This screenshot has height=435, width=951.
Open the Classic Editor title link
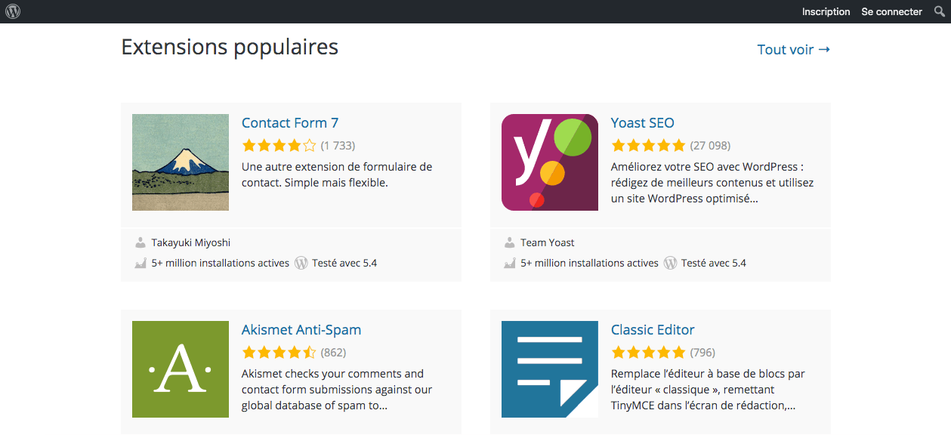pos(653,329)
